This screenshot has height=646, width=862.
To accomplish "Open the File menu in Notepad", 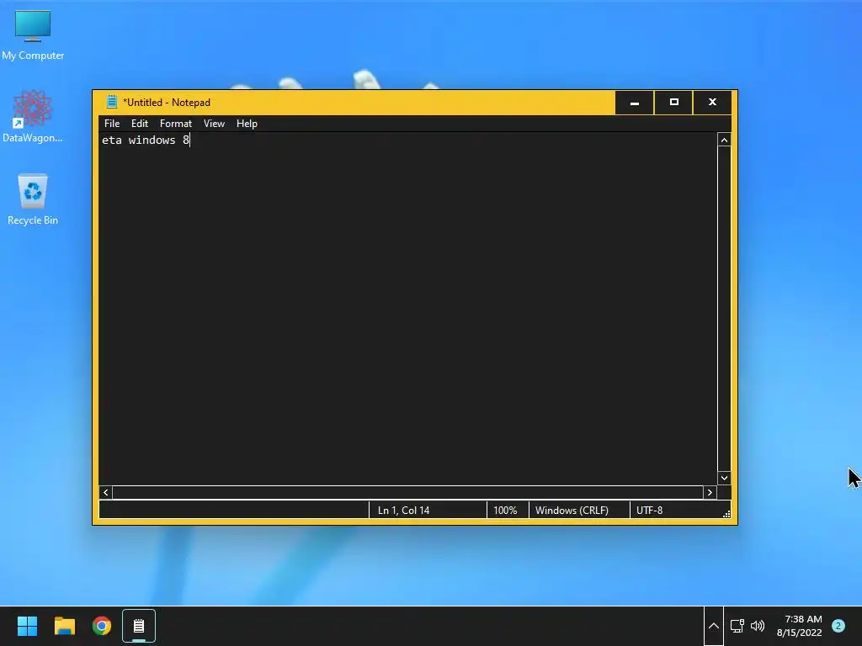I will click(112, 124).
